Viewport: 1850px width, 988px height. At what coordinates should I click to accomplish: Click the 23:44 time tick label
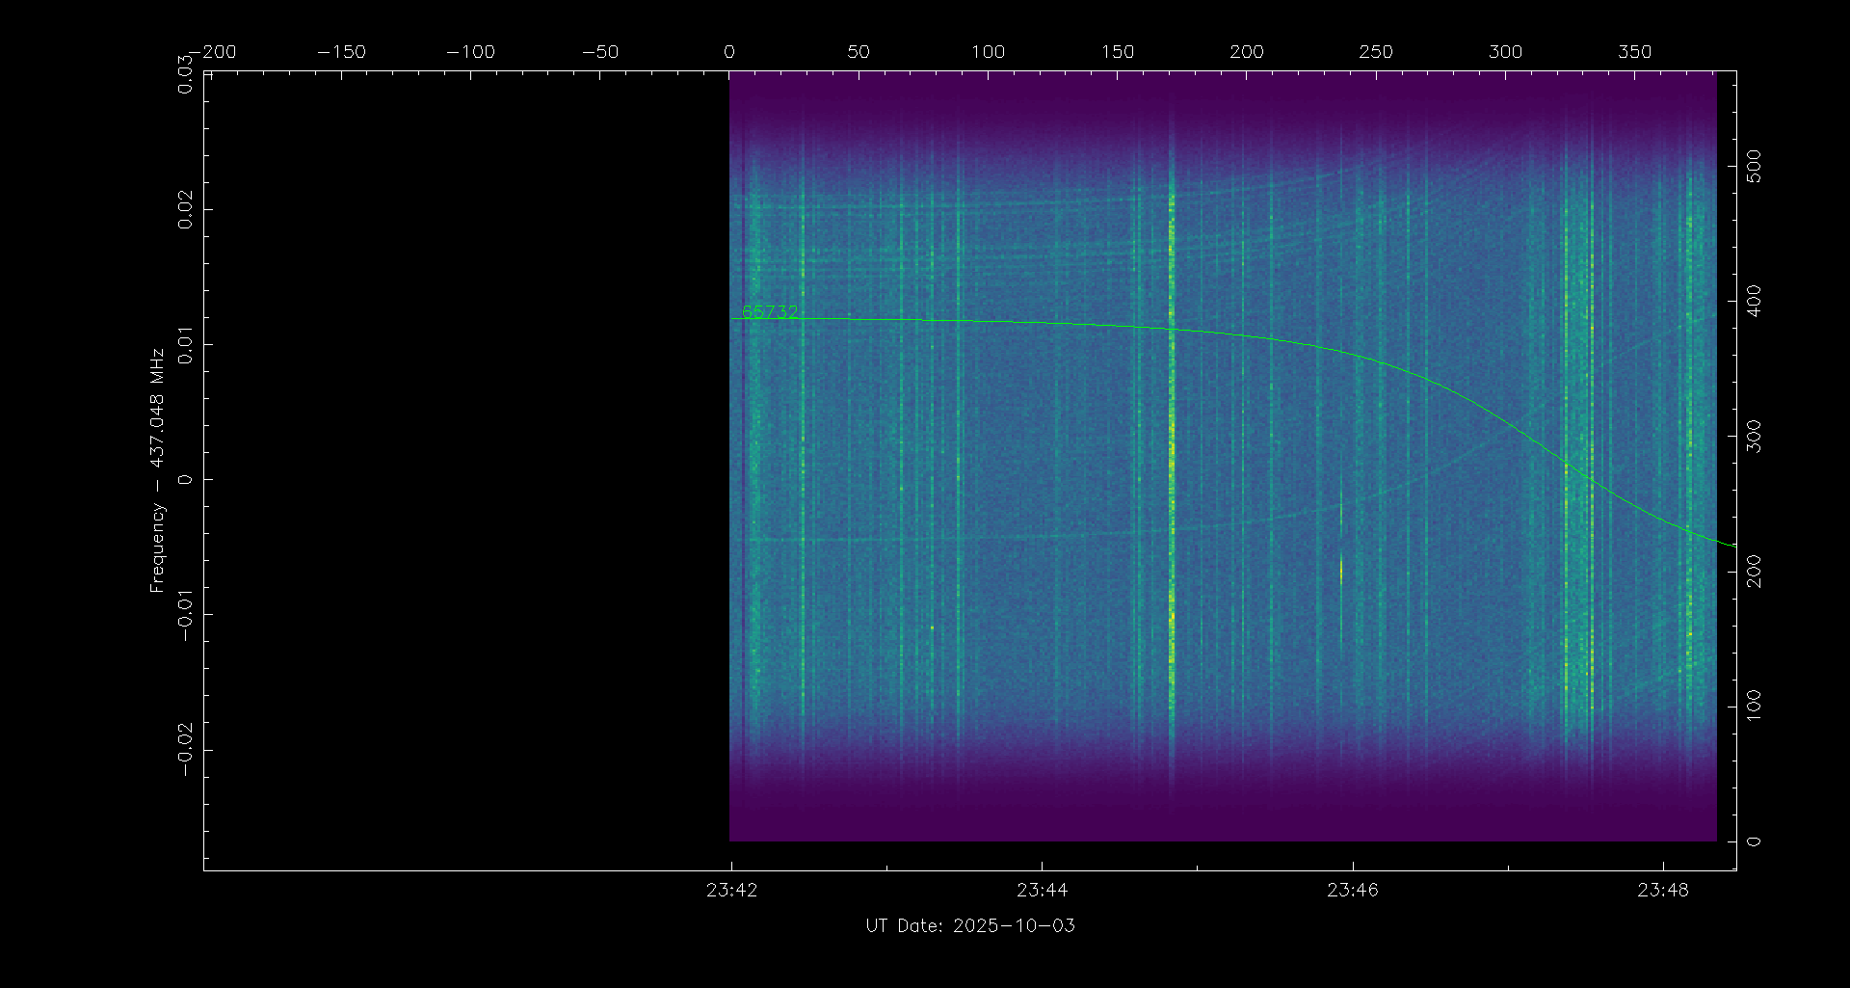pos(1042,890)
